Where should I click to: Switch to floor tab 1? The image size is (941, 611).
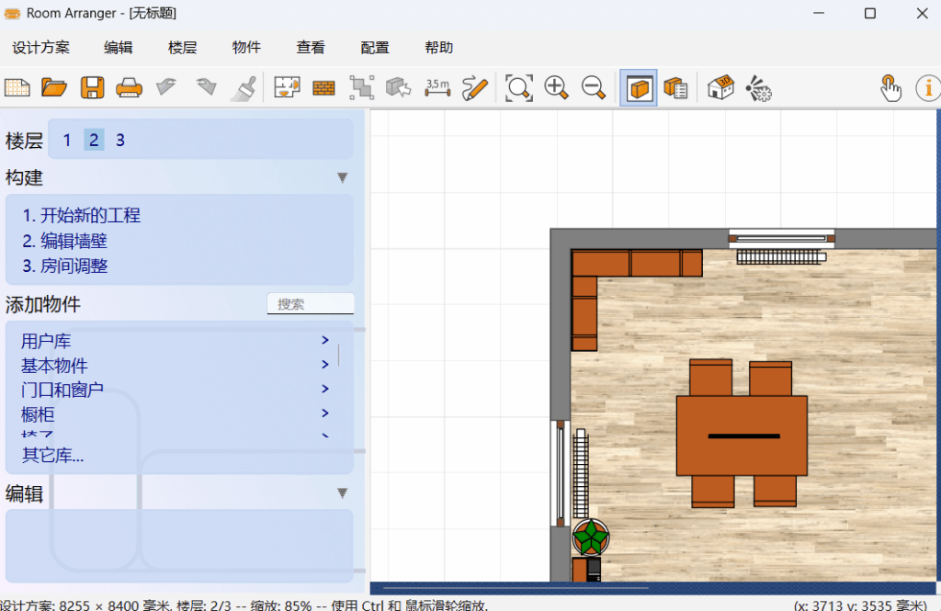66,140
